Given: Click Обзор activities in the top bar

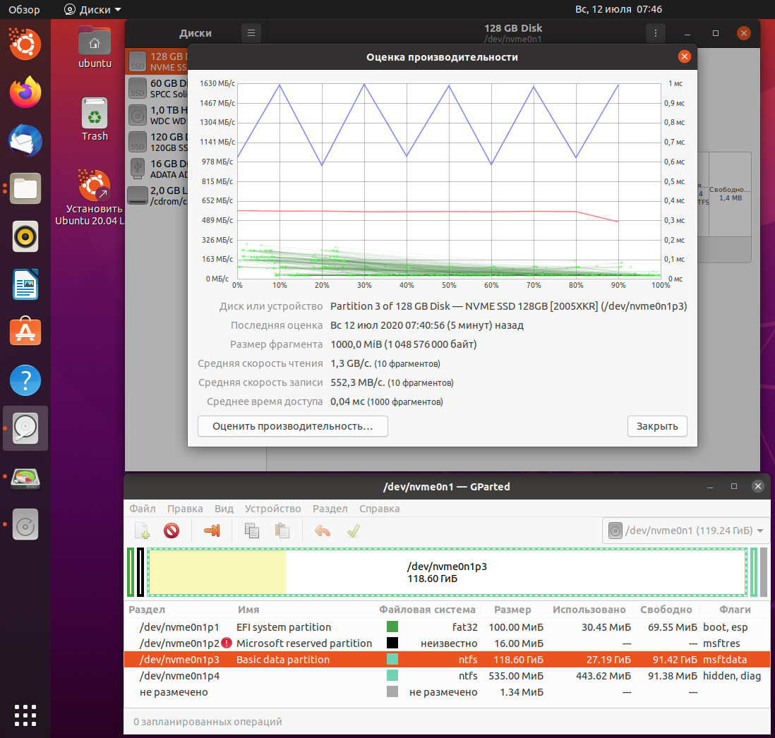Looking at the screenshot, I should click(24, 9).
